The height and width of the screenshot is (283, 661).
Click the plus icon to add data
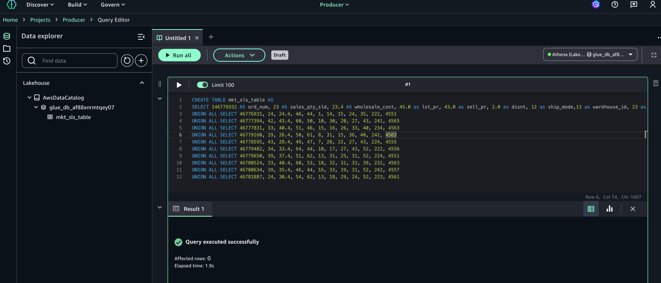(141, 60)
